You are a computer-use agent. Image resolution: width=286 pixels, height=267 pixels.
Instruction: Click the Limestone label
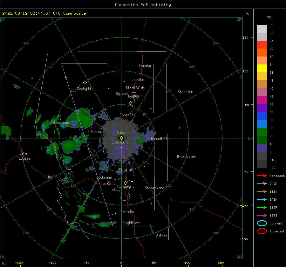[x=60, y=123]
